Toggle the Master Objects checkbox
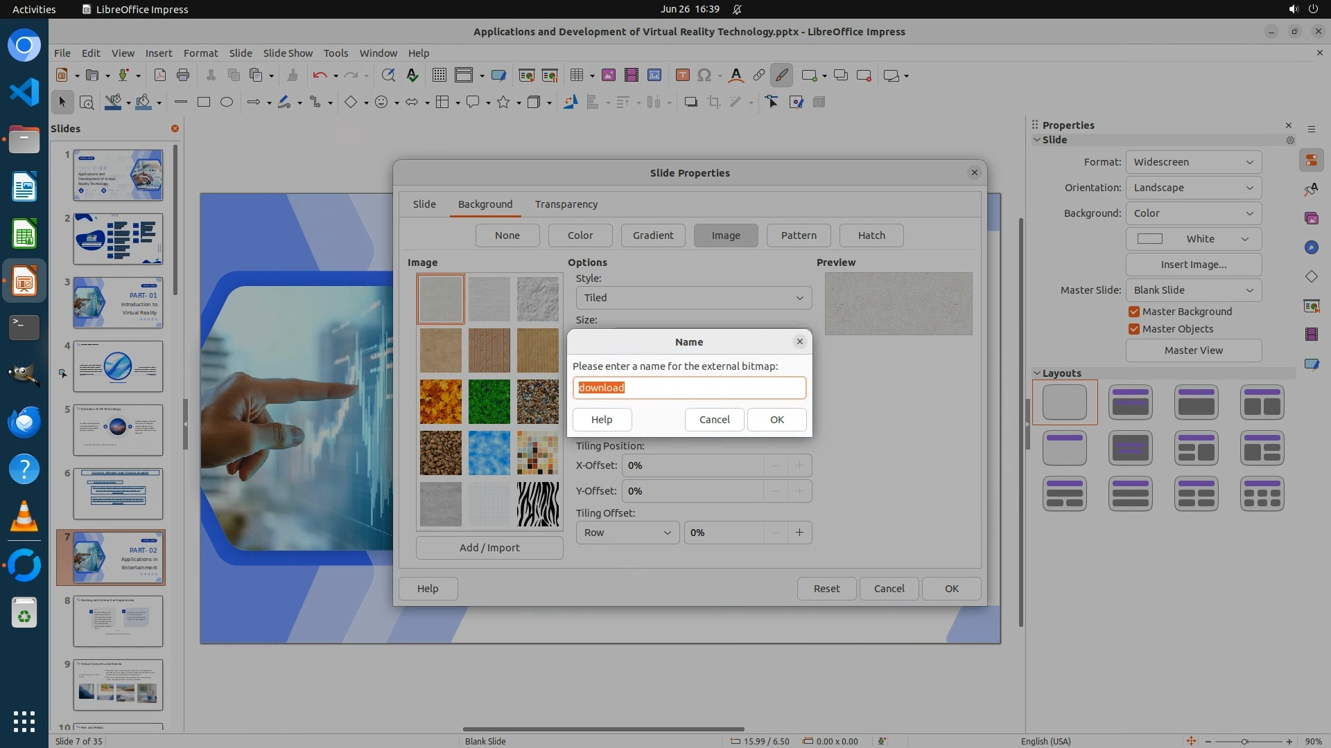 [1134, 329]
